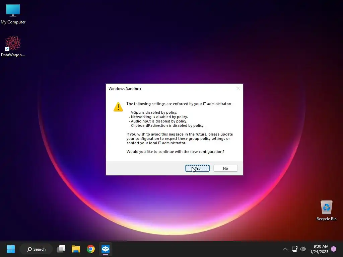Click 'AudioInput is disabled by policy' text

[x=158, y=121]
